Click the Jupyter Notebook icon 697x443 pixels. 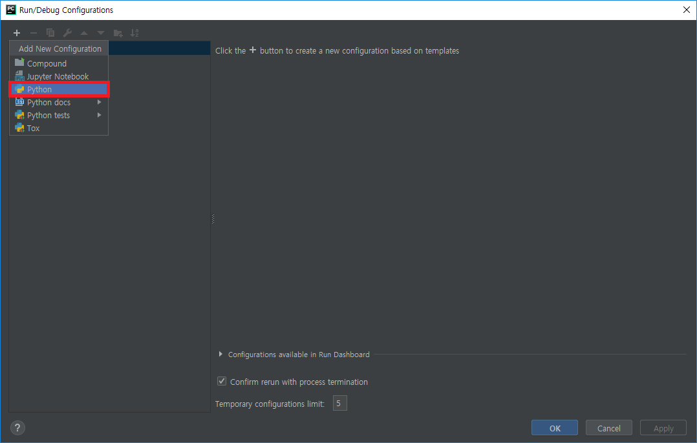19,76
